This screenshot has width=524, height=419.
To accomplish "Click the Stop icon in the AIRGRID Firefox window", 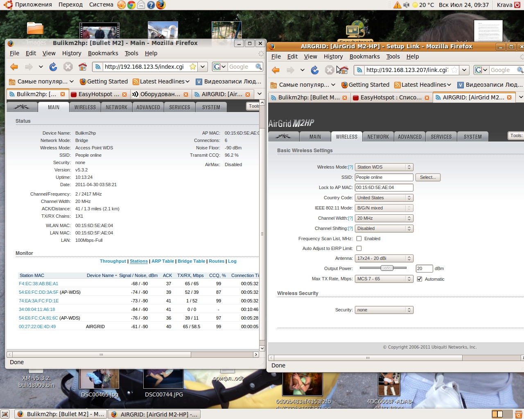I will tap(330, 70).
